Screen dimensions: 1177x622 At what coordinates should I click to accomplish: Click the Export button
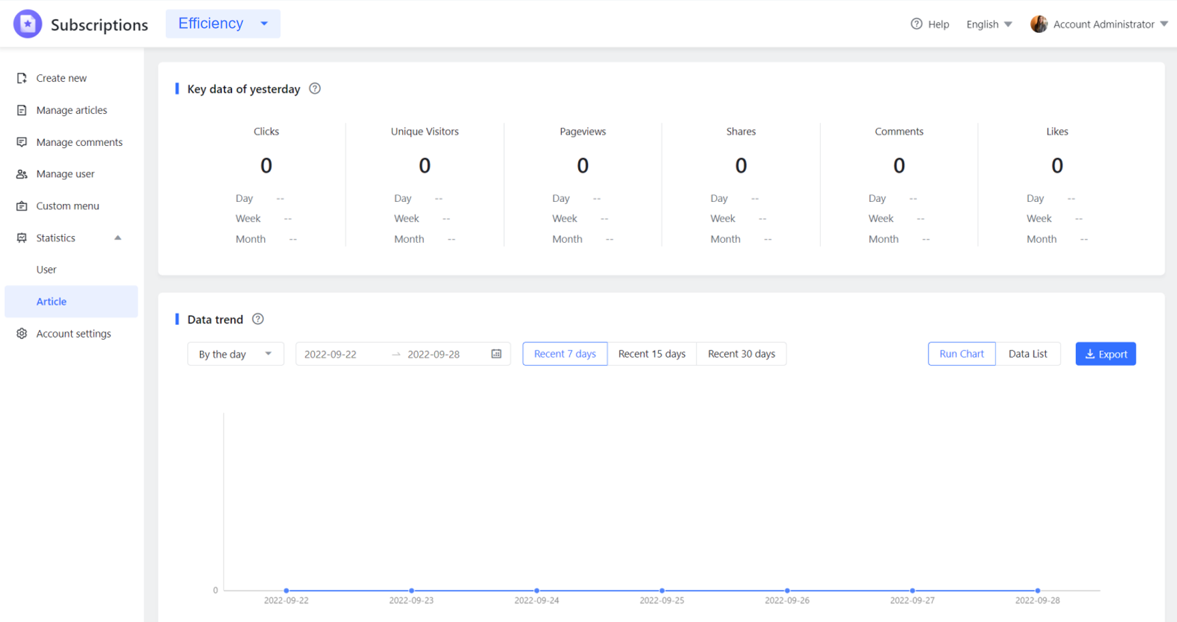tap(1105, 354)
